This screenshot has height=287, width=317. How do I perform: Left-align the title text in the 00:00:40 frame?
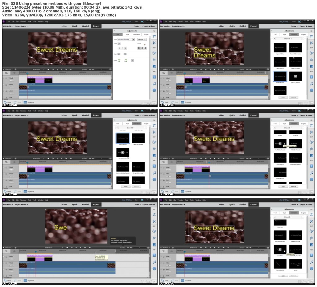click(x=139, y=48)
